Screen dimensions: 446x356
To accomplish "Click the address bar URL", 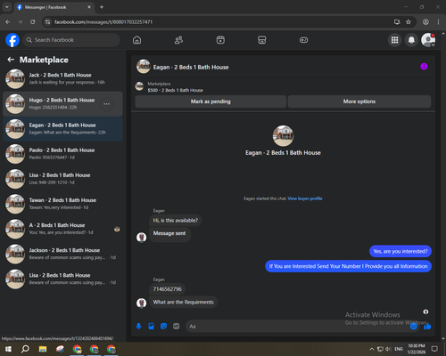I will pyautogui.click(x=103, y=22).
